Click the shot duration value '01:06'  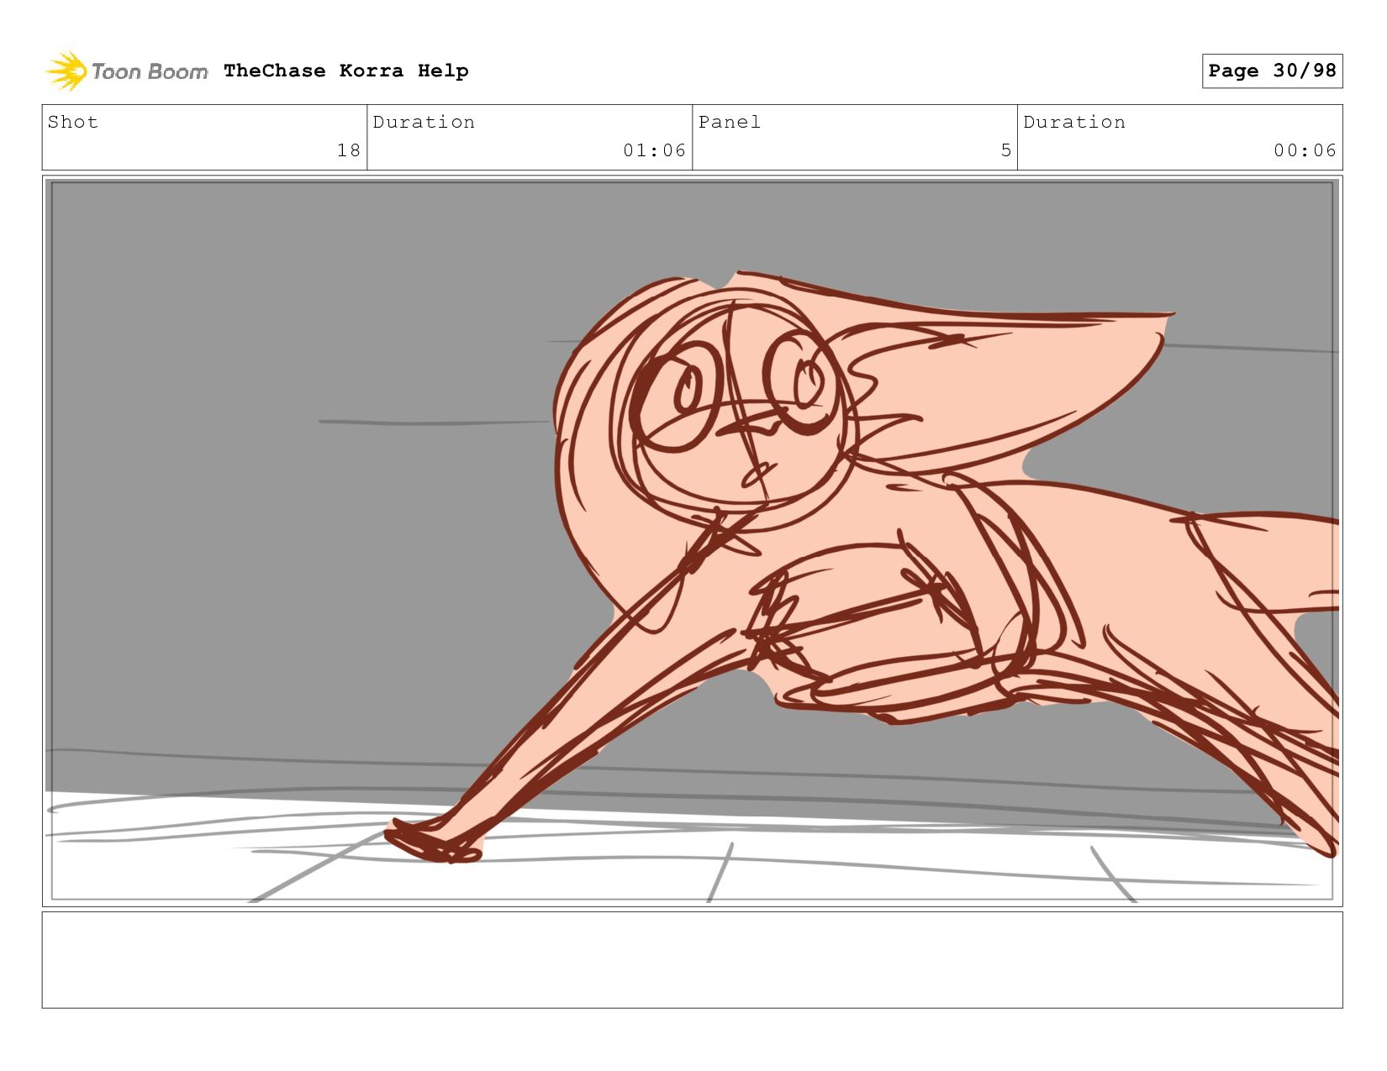(654, 150)
